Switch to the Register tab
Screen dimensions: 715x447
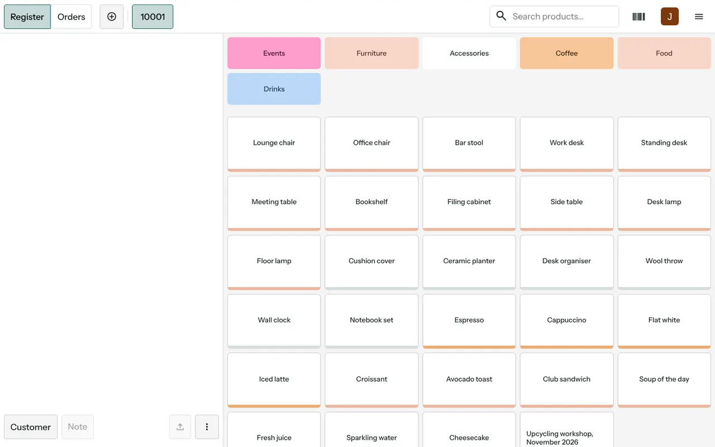tap(27, 17)
